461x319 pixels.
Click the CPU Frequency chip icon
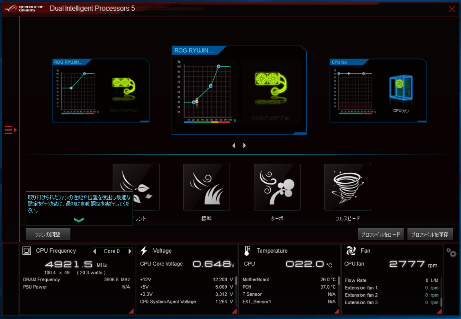coord(27,251)
